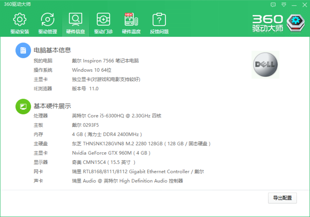The width and height of the screenshot is (310, 217).
Task: Select sound card 瑞昱 Audio value
Action: (x=127, y=181)
